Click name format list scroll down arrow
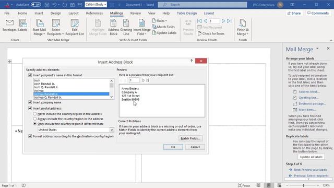This screenshot has height=188, width=334. [x=112, y=97]
